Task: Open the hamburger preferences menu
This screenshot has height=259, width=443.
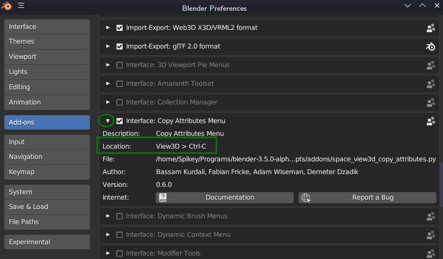Action: coord(21,5)
